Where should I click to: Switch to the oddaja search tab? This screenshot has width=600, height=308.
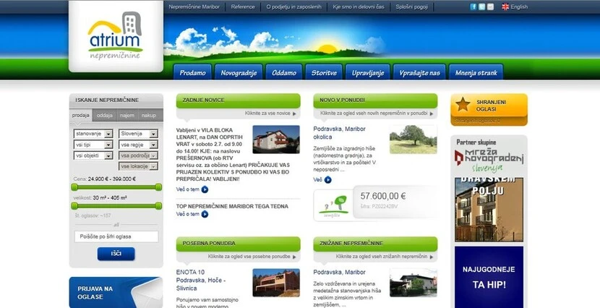pyautogui.click(x=104, y=115)
